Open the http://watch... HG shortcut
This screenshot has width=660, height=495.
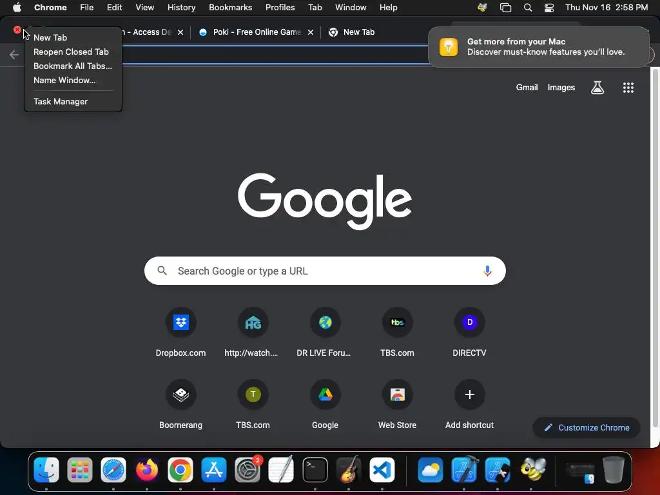coord(253,322)
